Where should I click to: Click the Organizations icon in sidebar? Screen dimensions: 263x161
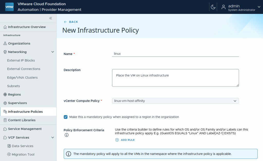click(x=5, y=44)
